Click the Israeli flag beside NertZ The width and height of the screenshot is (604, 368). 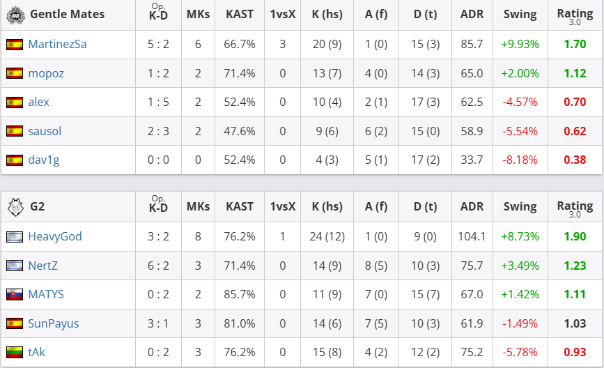[x=14, y=266]
